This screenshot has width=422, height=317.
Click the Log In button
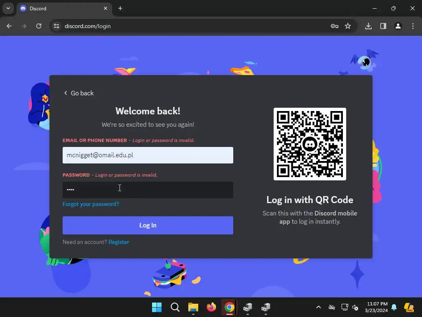point(148,225)
